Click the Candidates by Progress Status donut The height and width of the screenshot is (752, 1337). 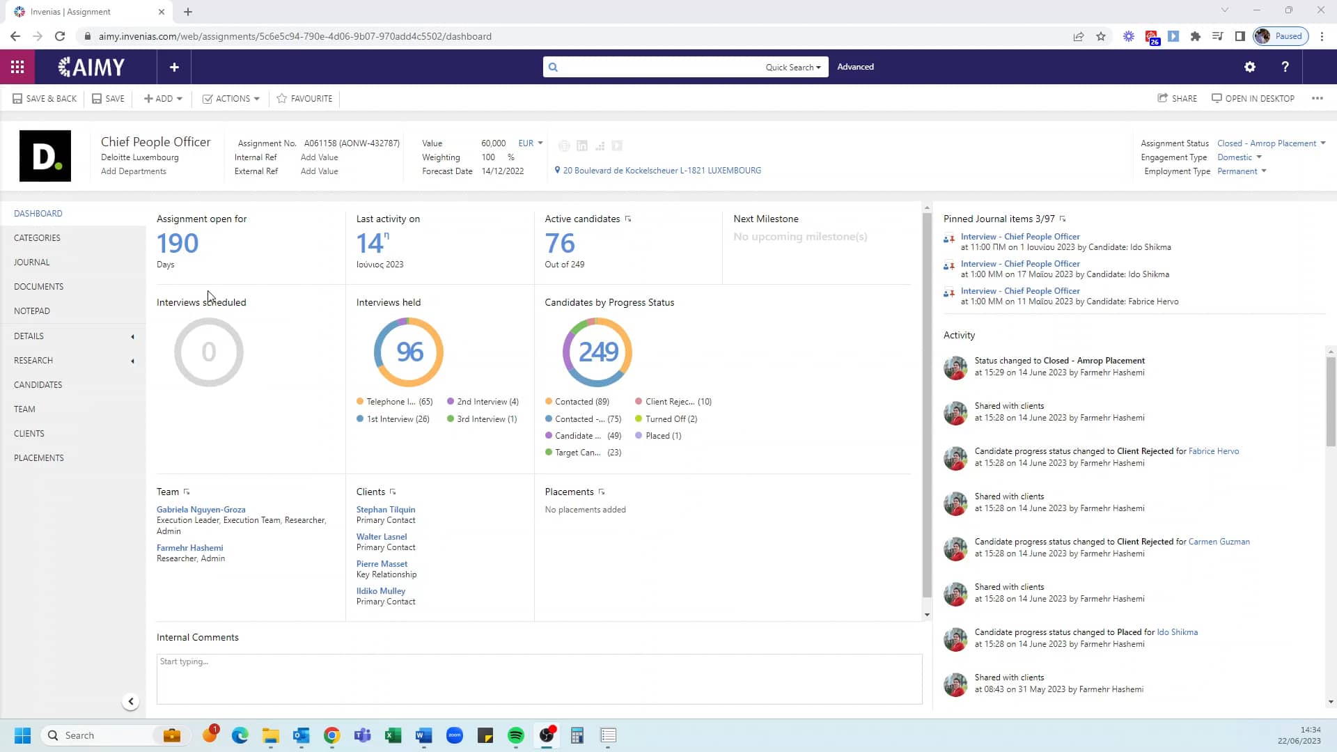coord(597,352)
